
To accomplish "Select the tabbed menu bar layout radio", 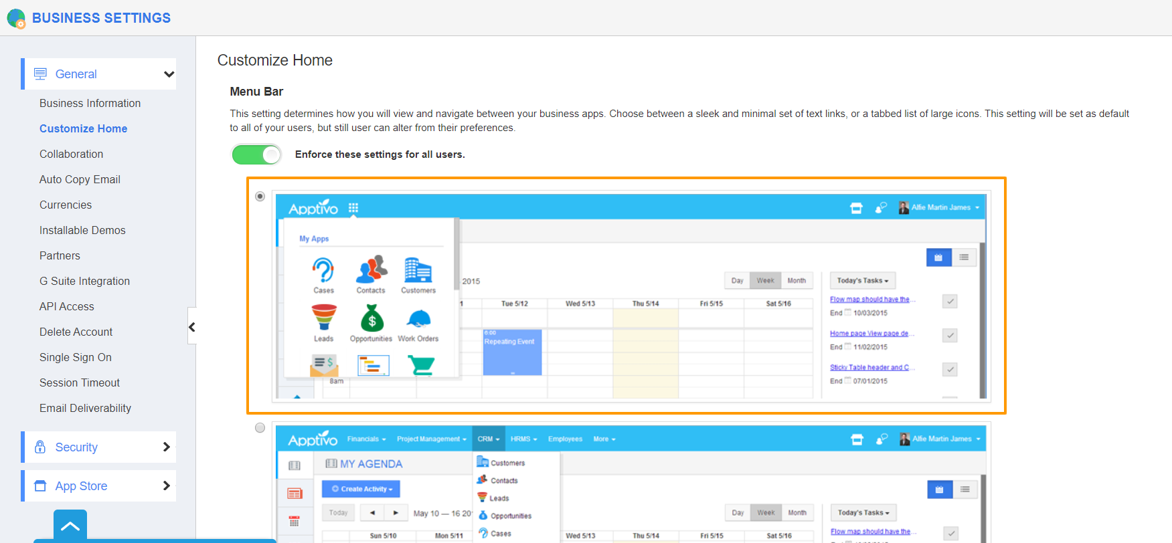I will click(260, 428).
